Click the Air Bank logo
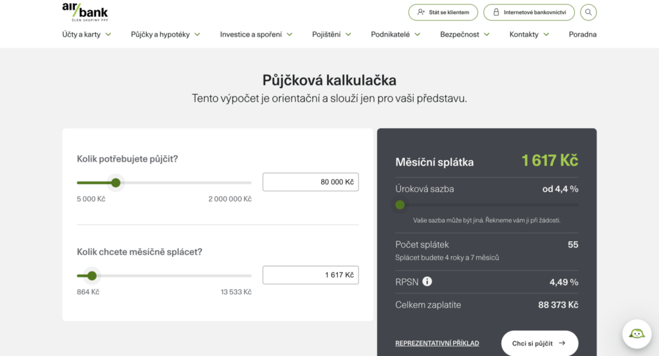 pos(85,12)
